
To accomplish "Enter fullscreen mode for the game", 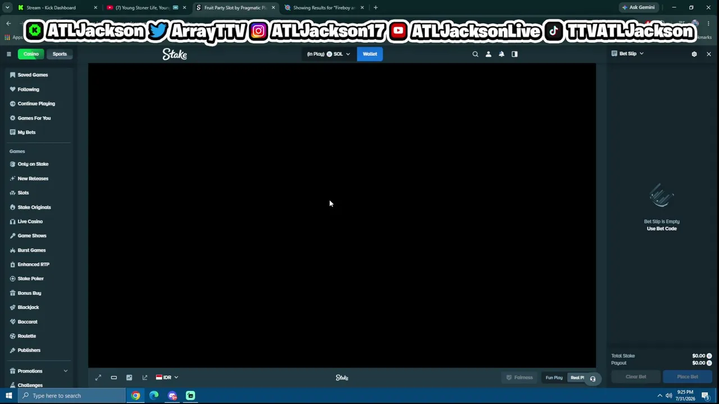I will [98, 378].
